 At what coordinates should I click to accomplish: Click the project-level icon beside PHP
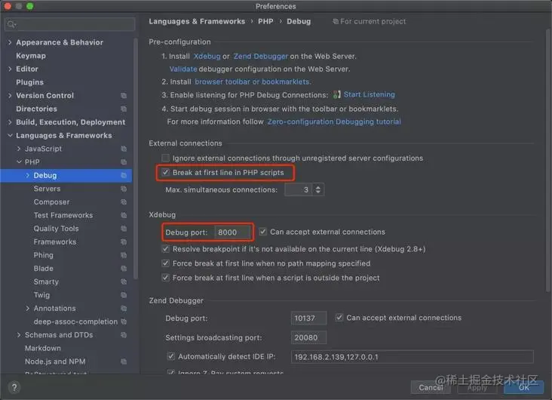124,162
